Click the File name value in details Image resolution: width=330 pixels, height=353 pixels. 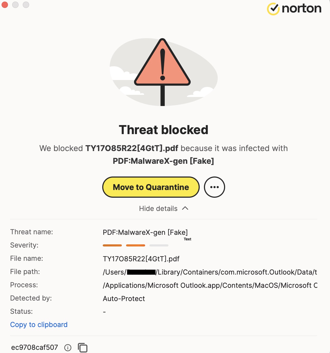coord(141,259)
